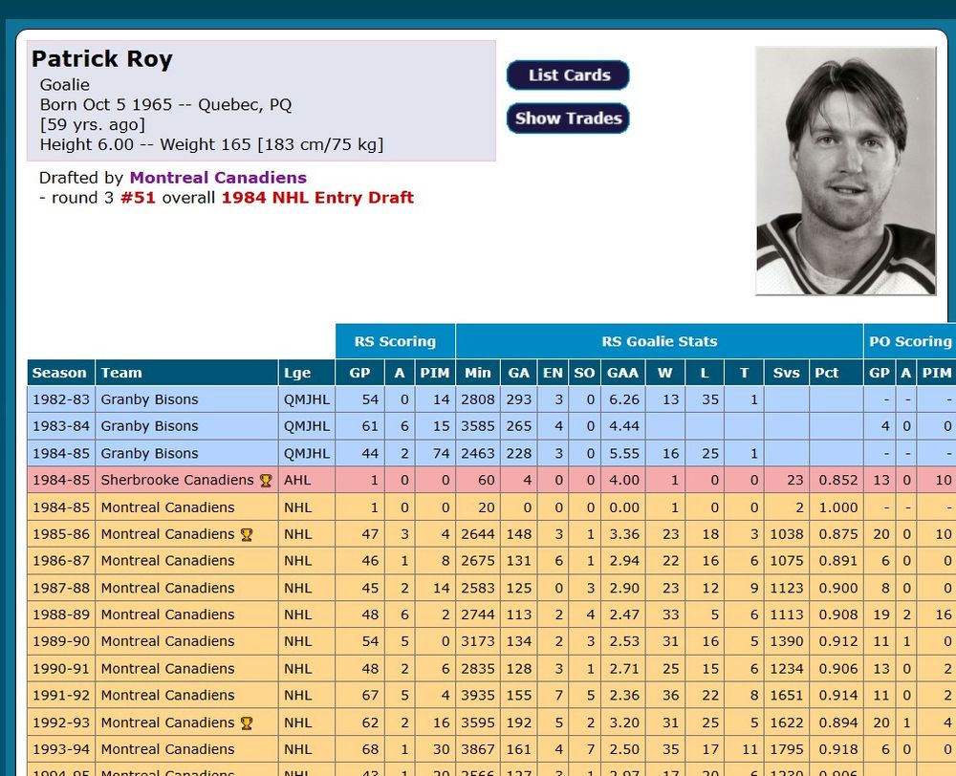Click the minutes value 2463
The image size is (956, 776).
coord(478,454)
